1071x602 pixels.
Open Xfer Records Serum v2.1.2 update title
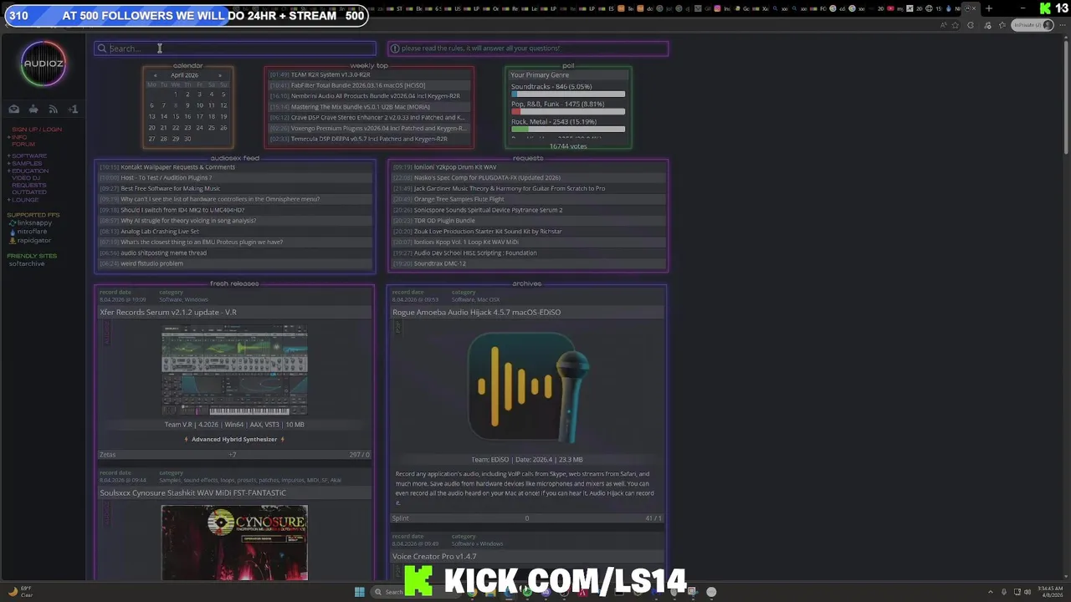pyautogui.click(x=168, y=312)
